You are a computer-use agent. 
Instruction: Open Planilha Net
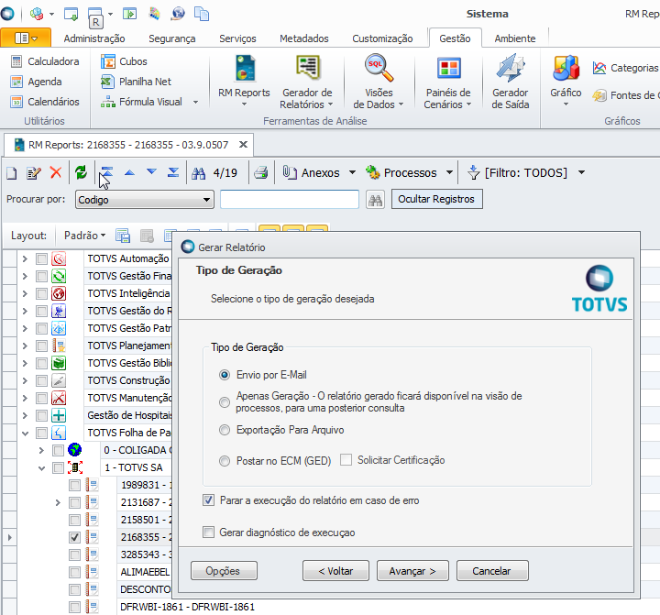[136, 82]
